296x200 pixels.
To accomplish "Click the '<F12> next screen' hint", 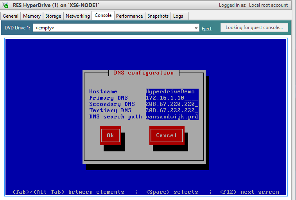I will 249,192.
